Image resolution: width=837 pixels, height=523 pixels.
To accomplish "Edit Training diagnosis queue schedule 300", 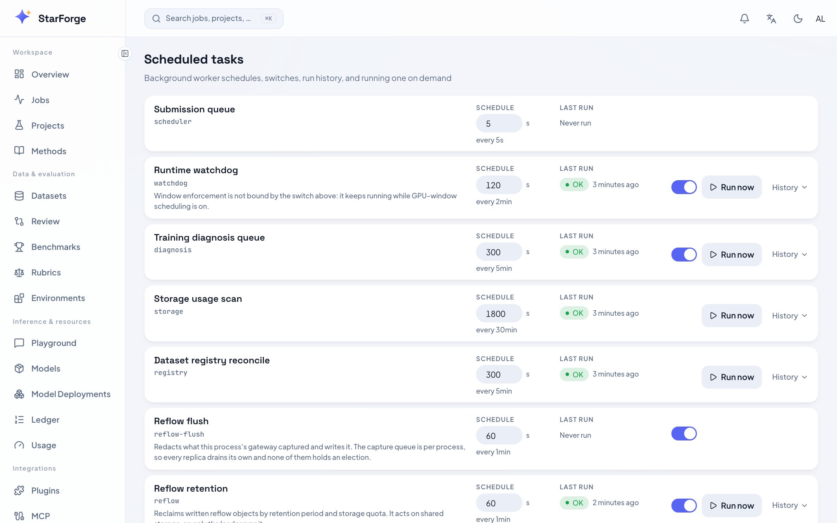I will coord(499,252).
